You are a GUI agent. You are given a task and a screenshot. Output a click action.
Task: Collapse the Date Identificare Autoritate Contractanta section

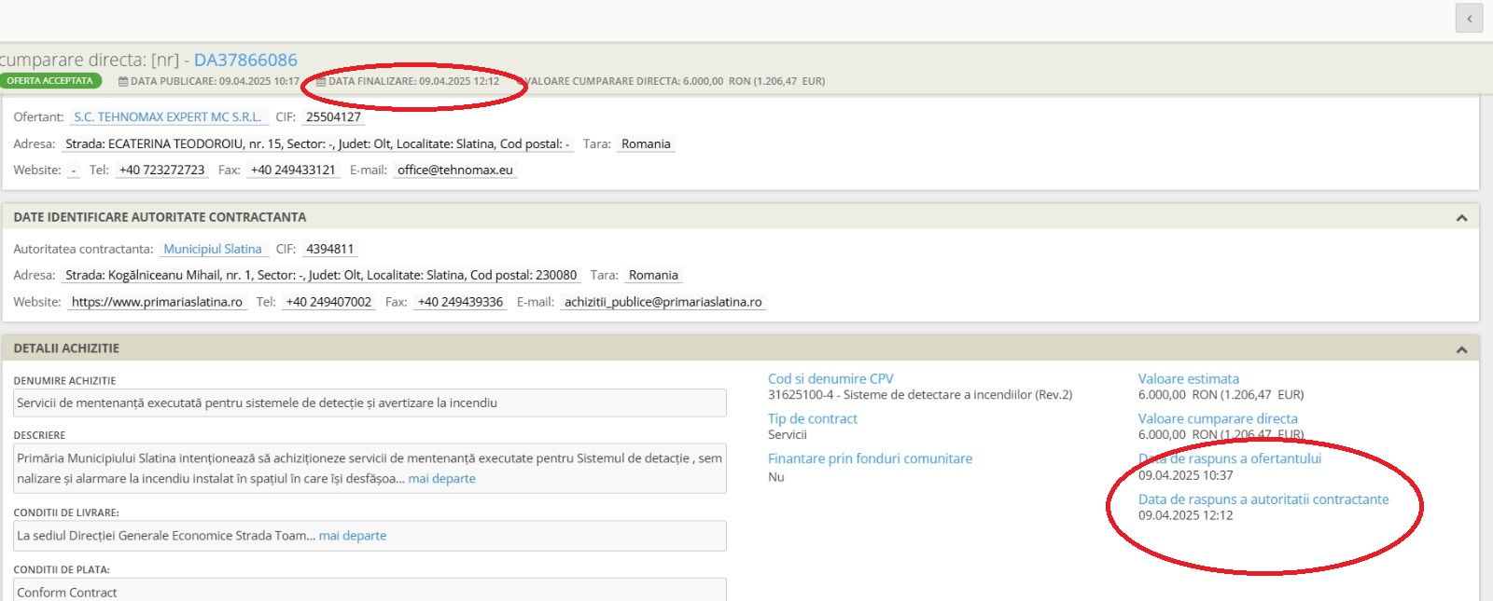click(1461, 218)
